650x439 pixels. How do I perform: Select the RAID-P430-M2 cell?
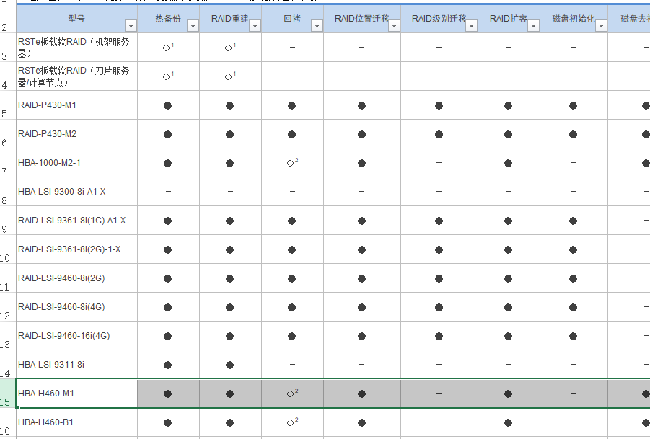pyautogui.click(x=76, y=134)
